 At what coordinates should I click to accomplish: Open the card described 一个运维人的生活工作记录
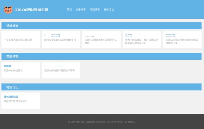(21, 40)
